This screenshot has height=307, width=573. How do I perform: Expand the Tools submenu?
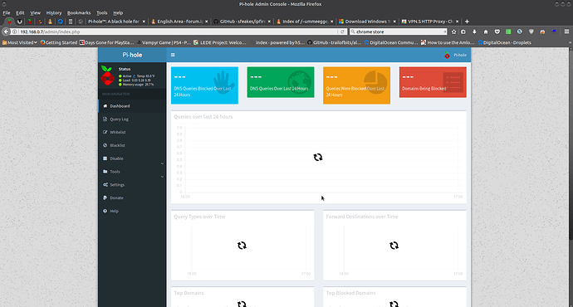point(132,172)
